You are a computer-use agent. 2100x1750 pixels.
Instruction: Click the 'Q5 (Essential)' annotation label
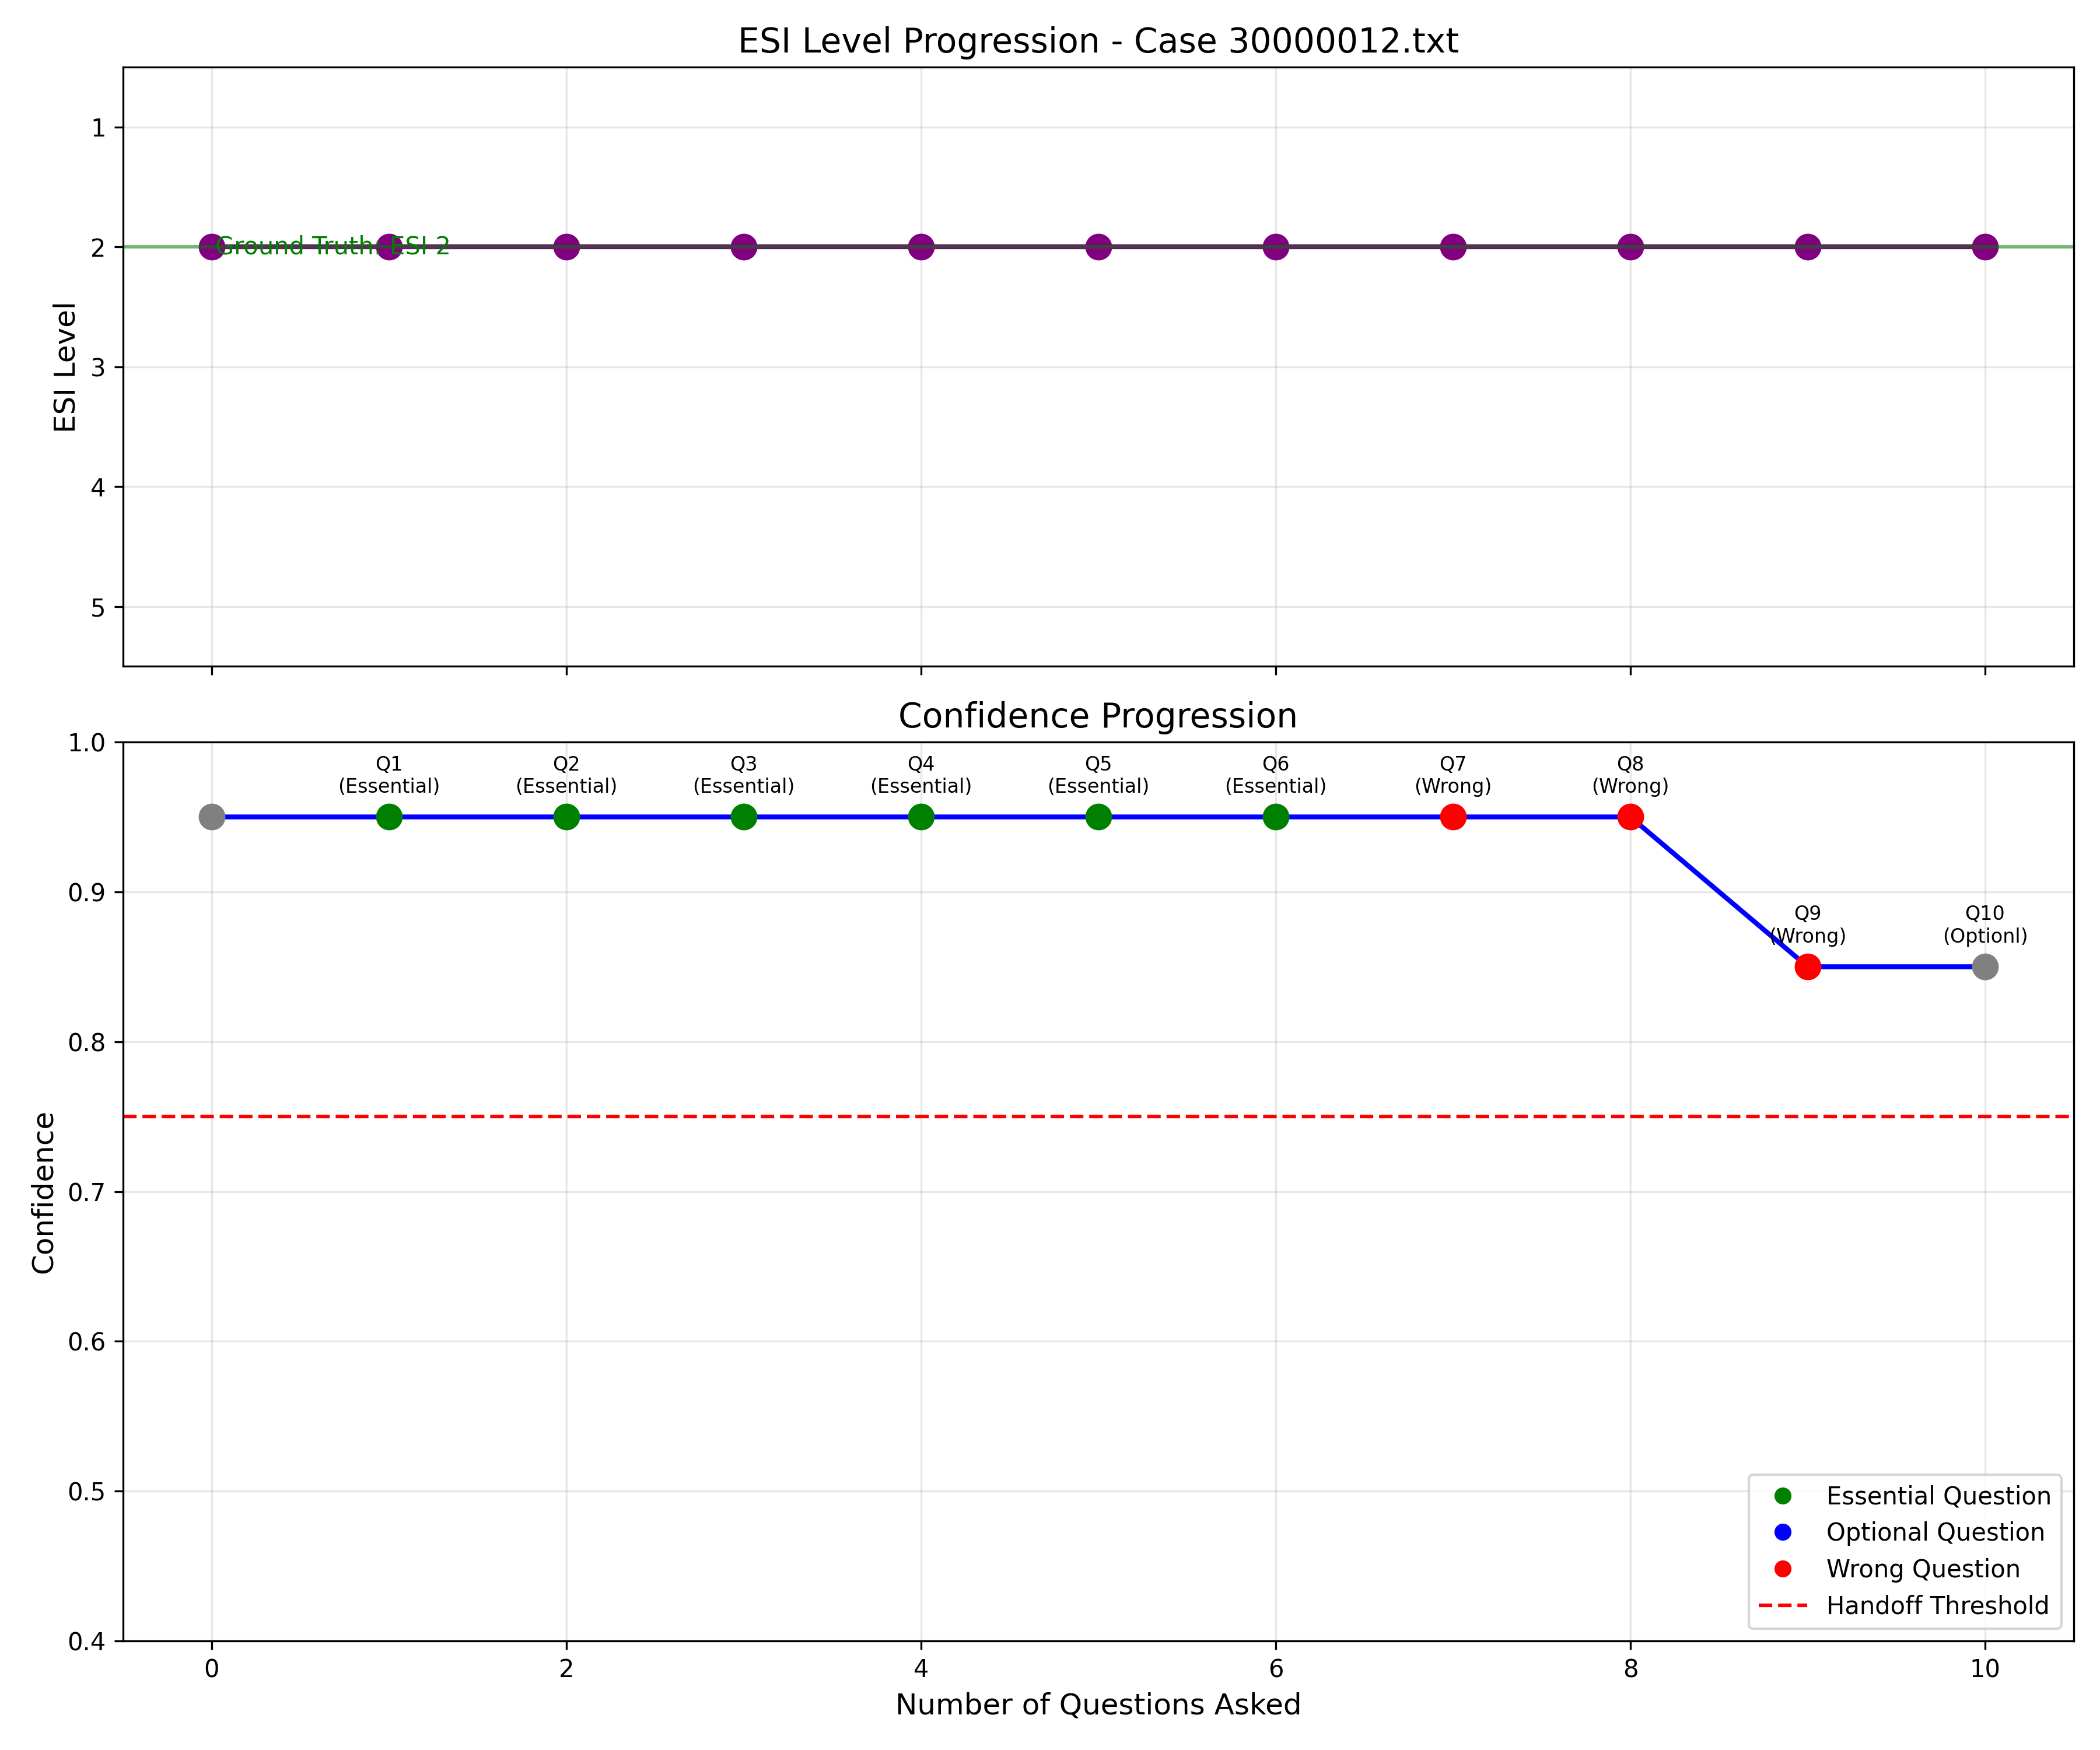pyautogui.click(x=1098, y=775)
